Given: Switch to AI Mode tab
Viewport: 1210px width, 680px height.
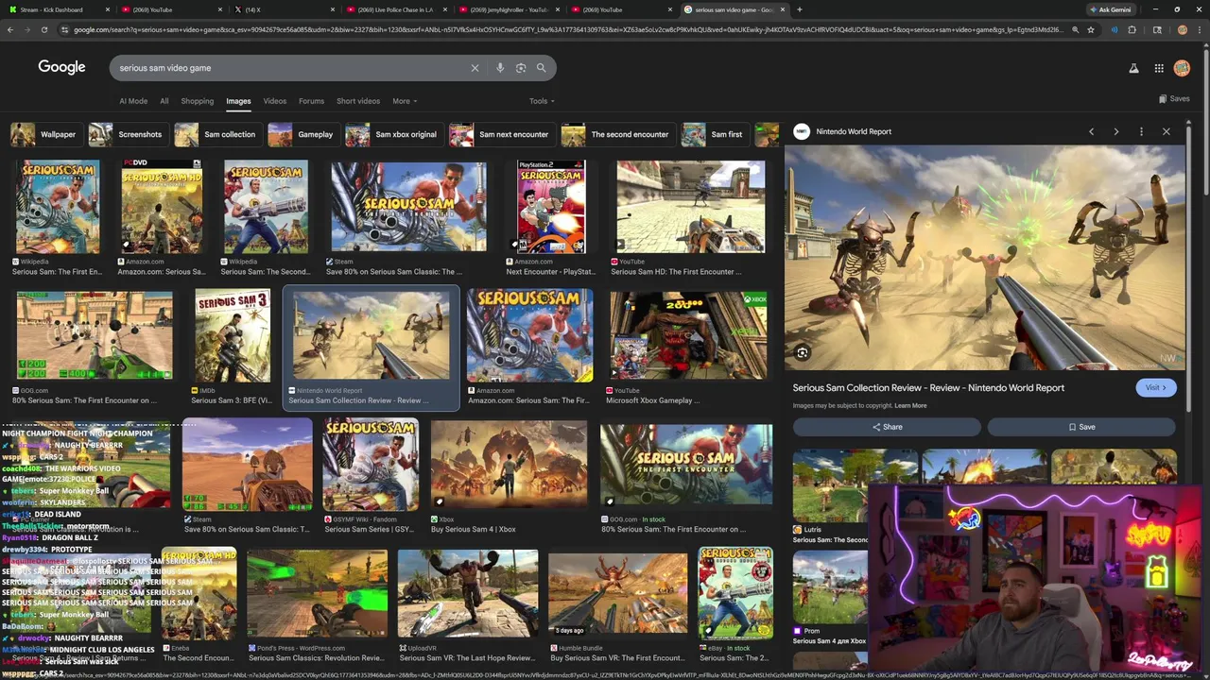Looking at the screenshot, I should click(133, 101).
